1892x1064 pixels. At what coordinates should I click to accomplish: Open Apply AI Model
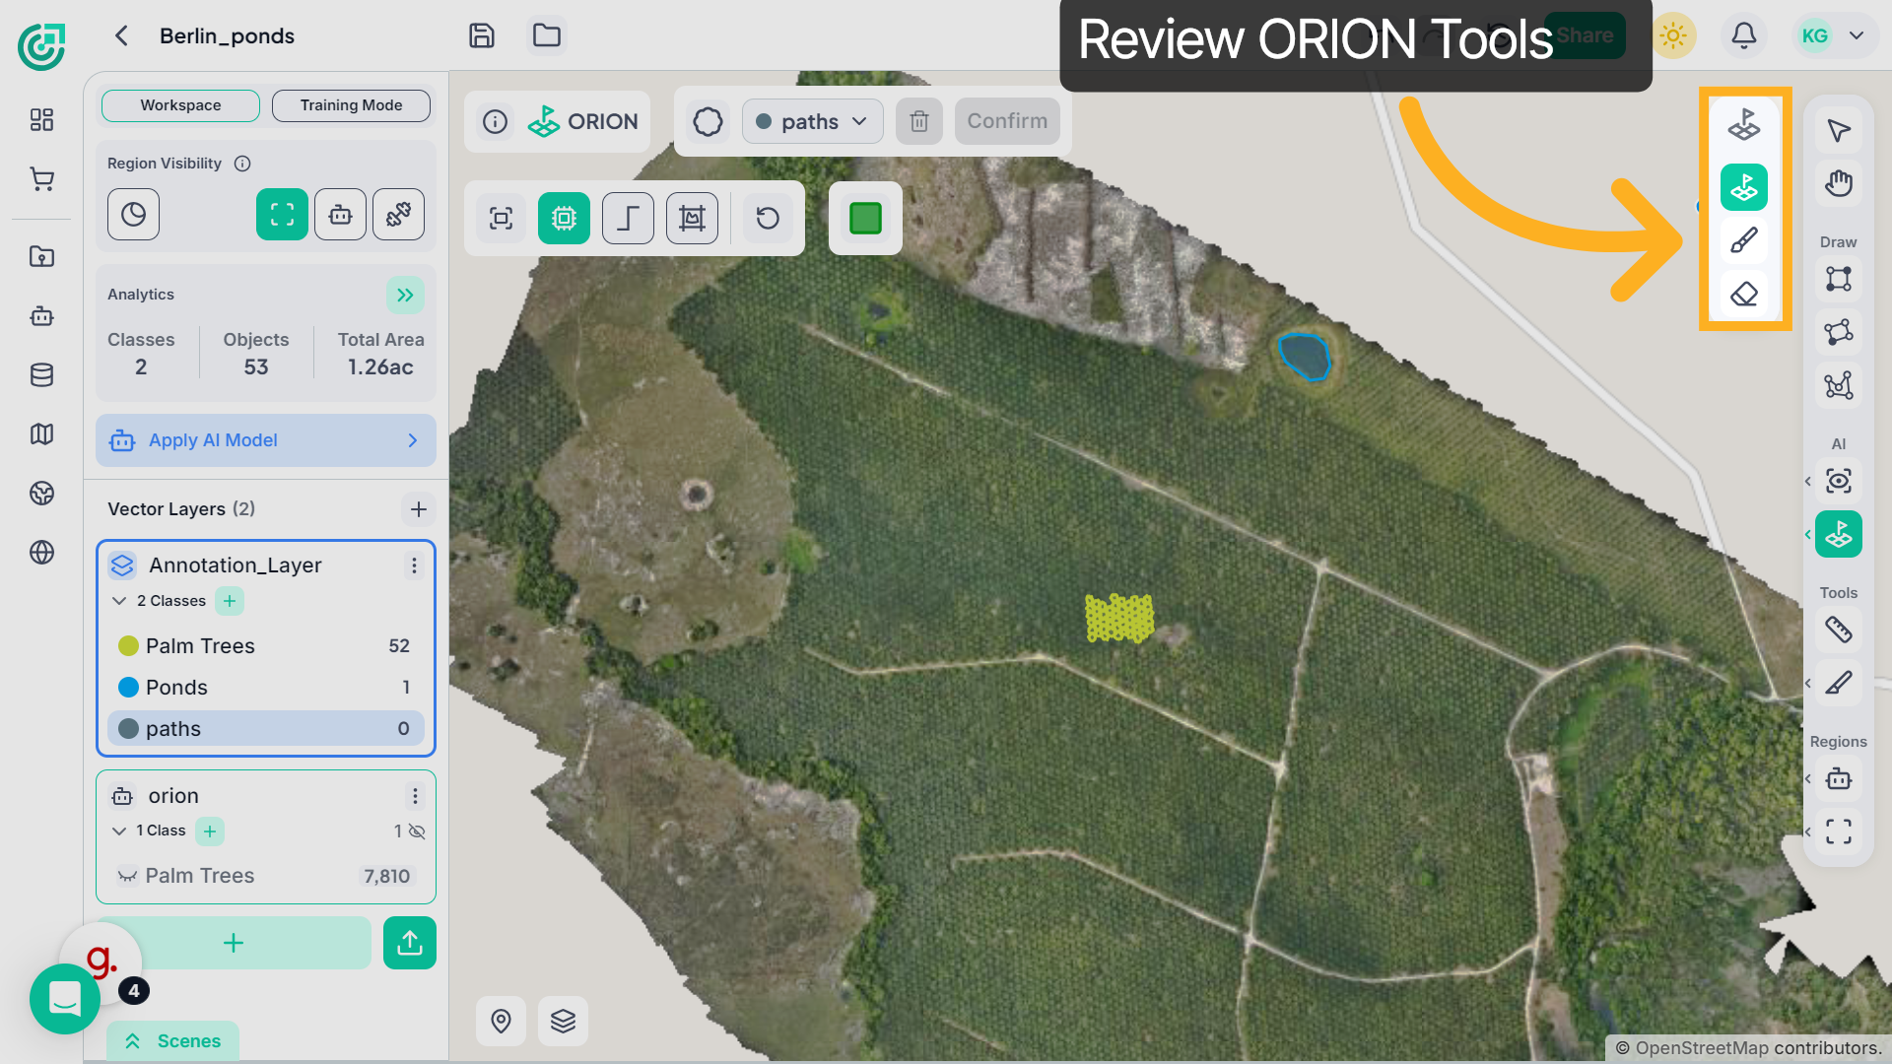[x=266, y=440]
